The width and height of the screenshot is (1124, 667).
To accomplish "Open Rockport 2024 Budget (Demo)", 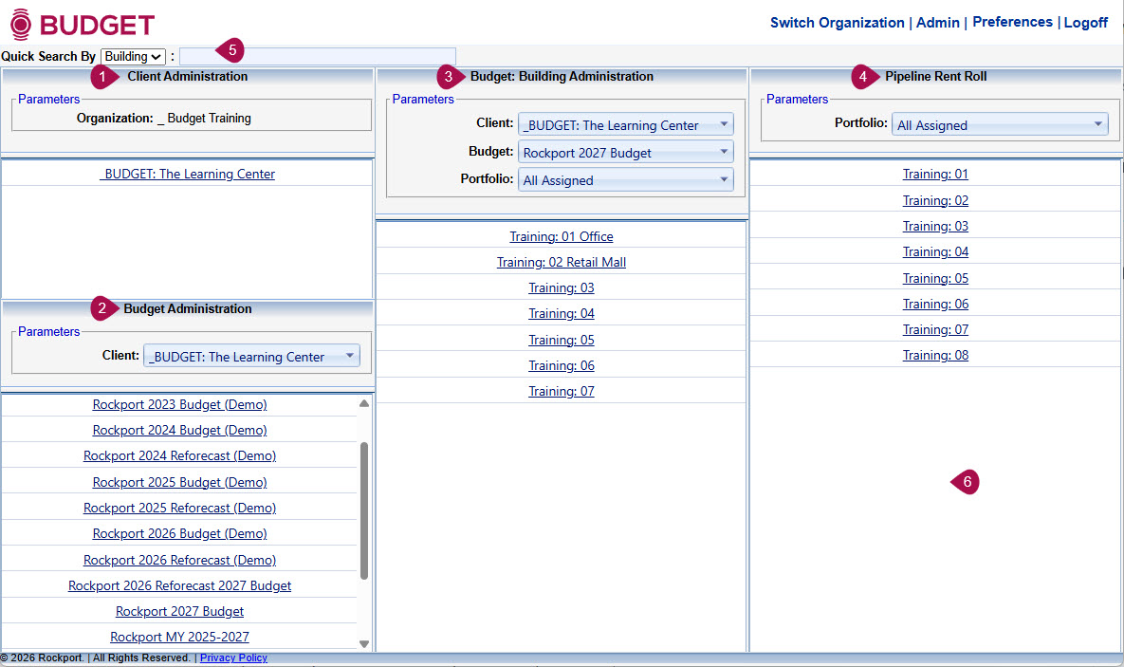I will (180, 431).
